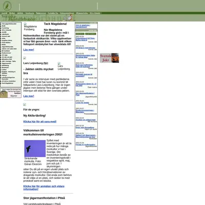Open Innehåll in the top navigation bar

[x=5, y=13]
